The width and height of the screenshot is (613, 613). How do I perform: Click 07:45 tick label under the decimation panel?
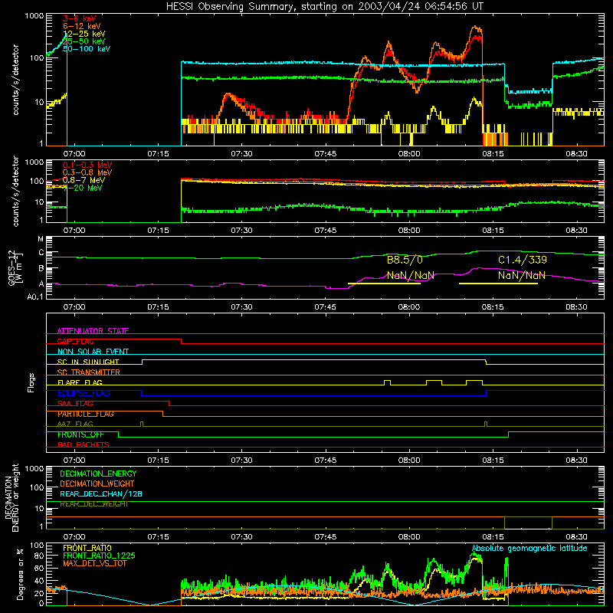click(x=325, y=537)
